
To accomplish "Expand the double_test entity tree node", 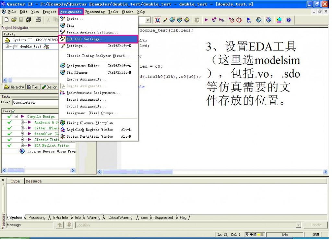I will 7,46.
